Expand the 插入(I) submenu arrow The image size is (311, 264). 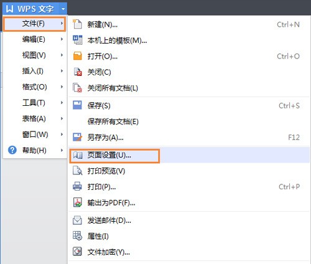[62, 71]
